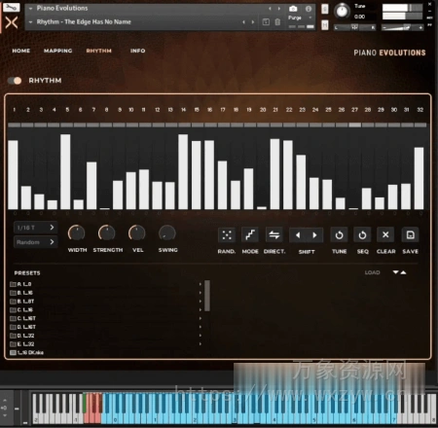Screen dimensions: 438x428
Task: Click the RAND. randomize pattern icon
Action: click(x=227, y=235)
